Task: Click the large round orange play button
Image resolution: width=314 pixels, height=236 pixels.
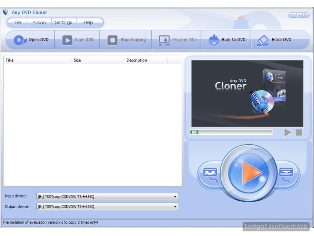Action: 249,173
